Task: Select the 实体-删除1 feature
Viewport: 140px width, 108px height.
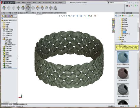Action: 8,61
